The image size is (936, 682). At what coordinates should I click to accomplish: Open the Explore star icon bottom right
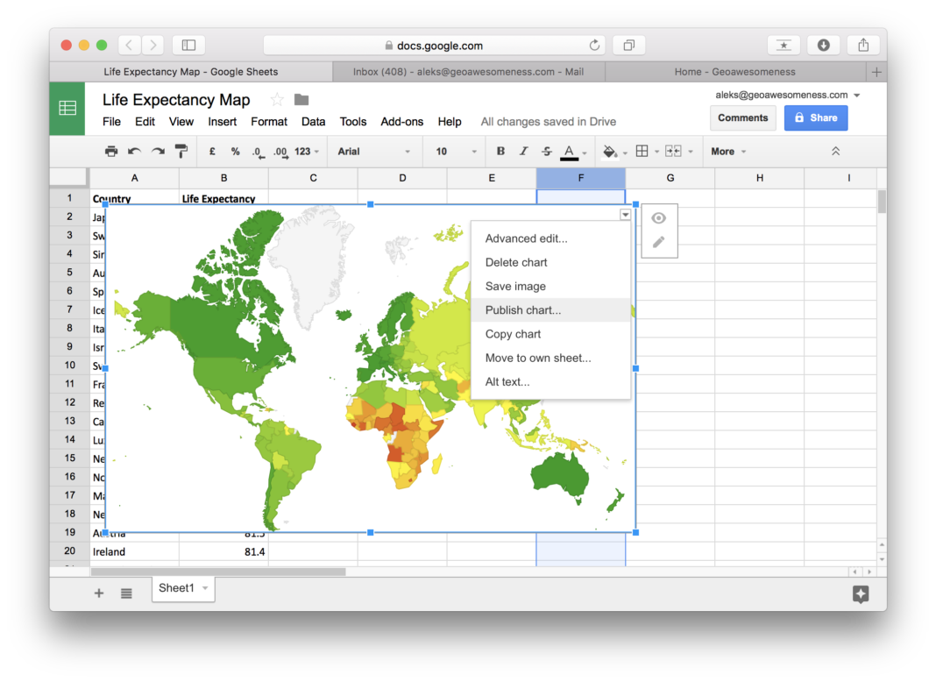(861, 594)
